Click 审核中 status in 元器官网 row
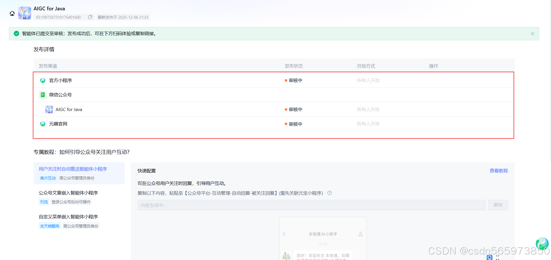 294,124
